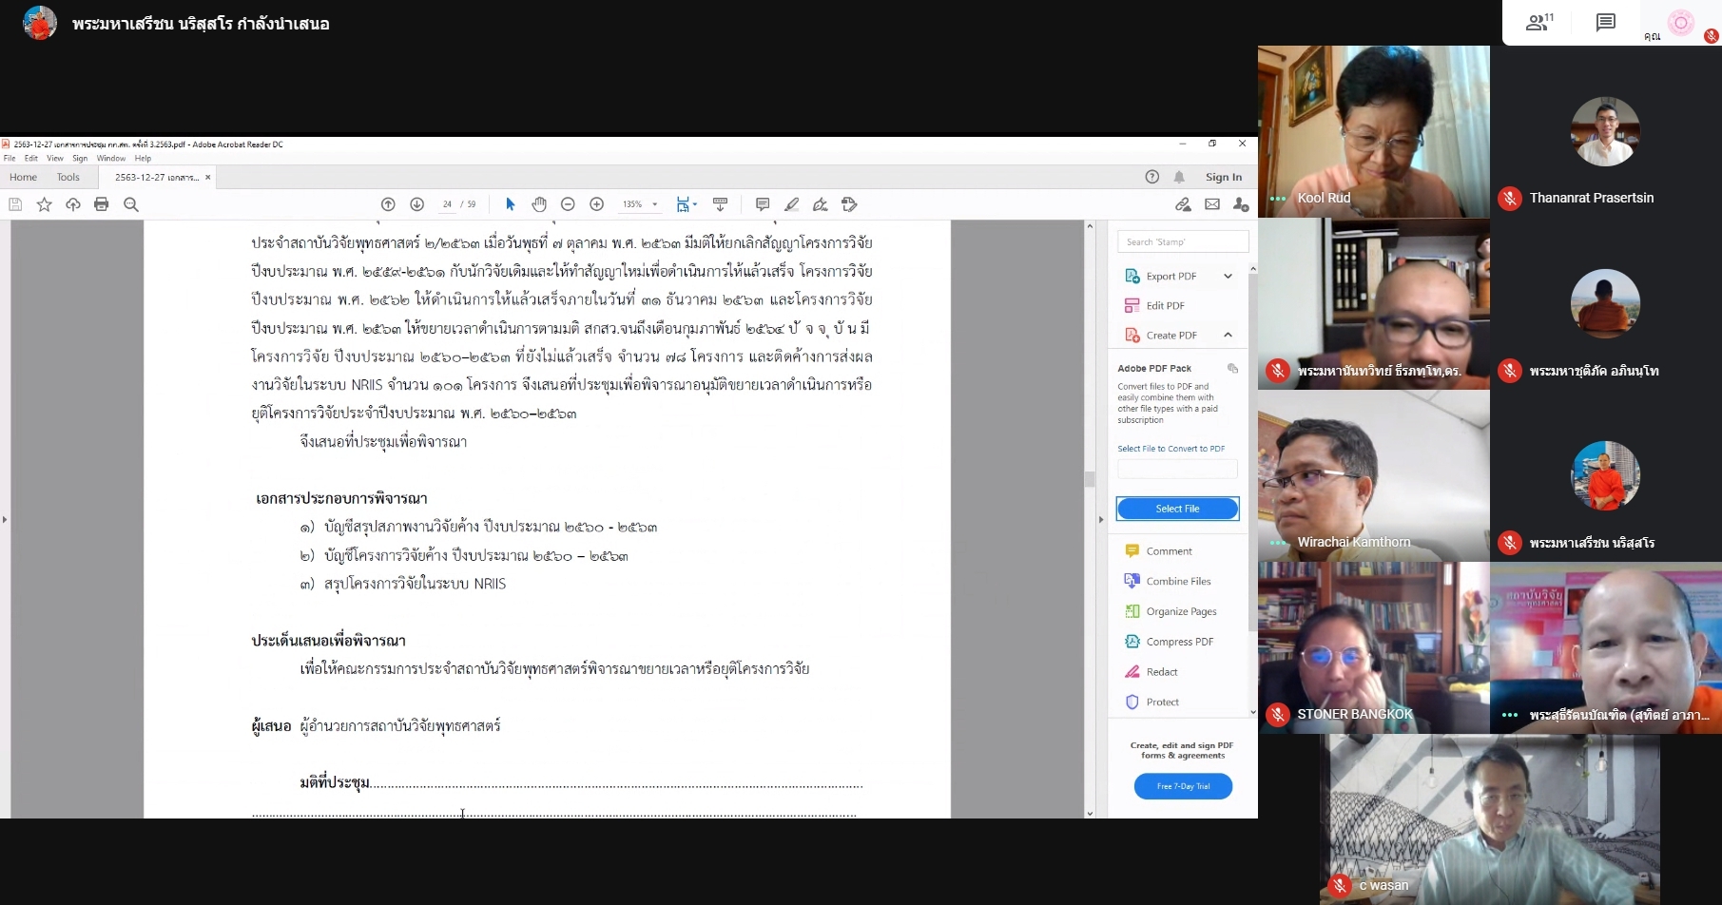Switch to the Tools tab

pos(68,177)
